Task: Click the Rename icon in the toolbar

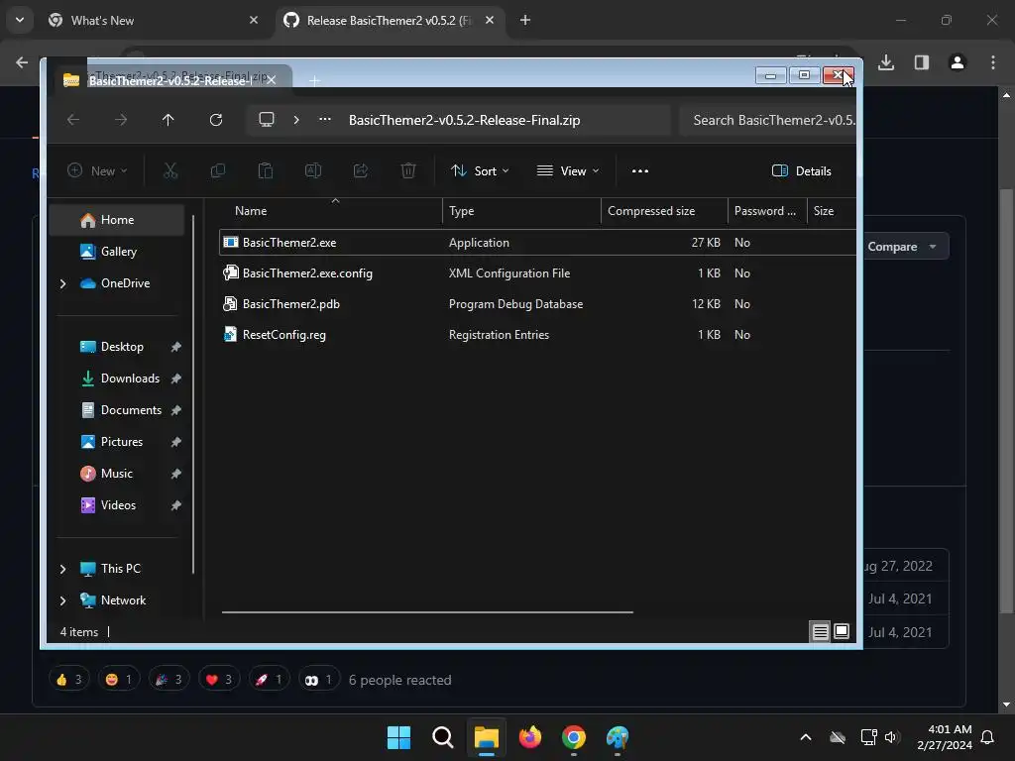Action: 313,170
